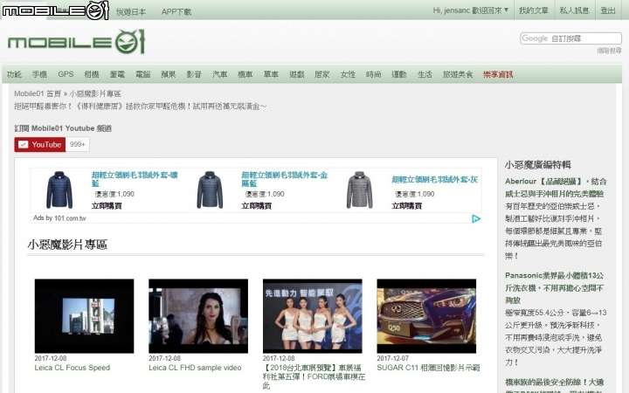
Task: Open 我的文章 in top bar
Action: pos(533,10)
